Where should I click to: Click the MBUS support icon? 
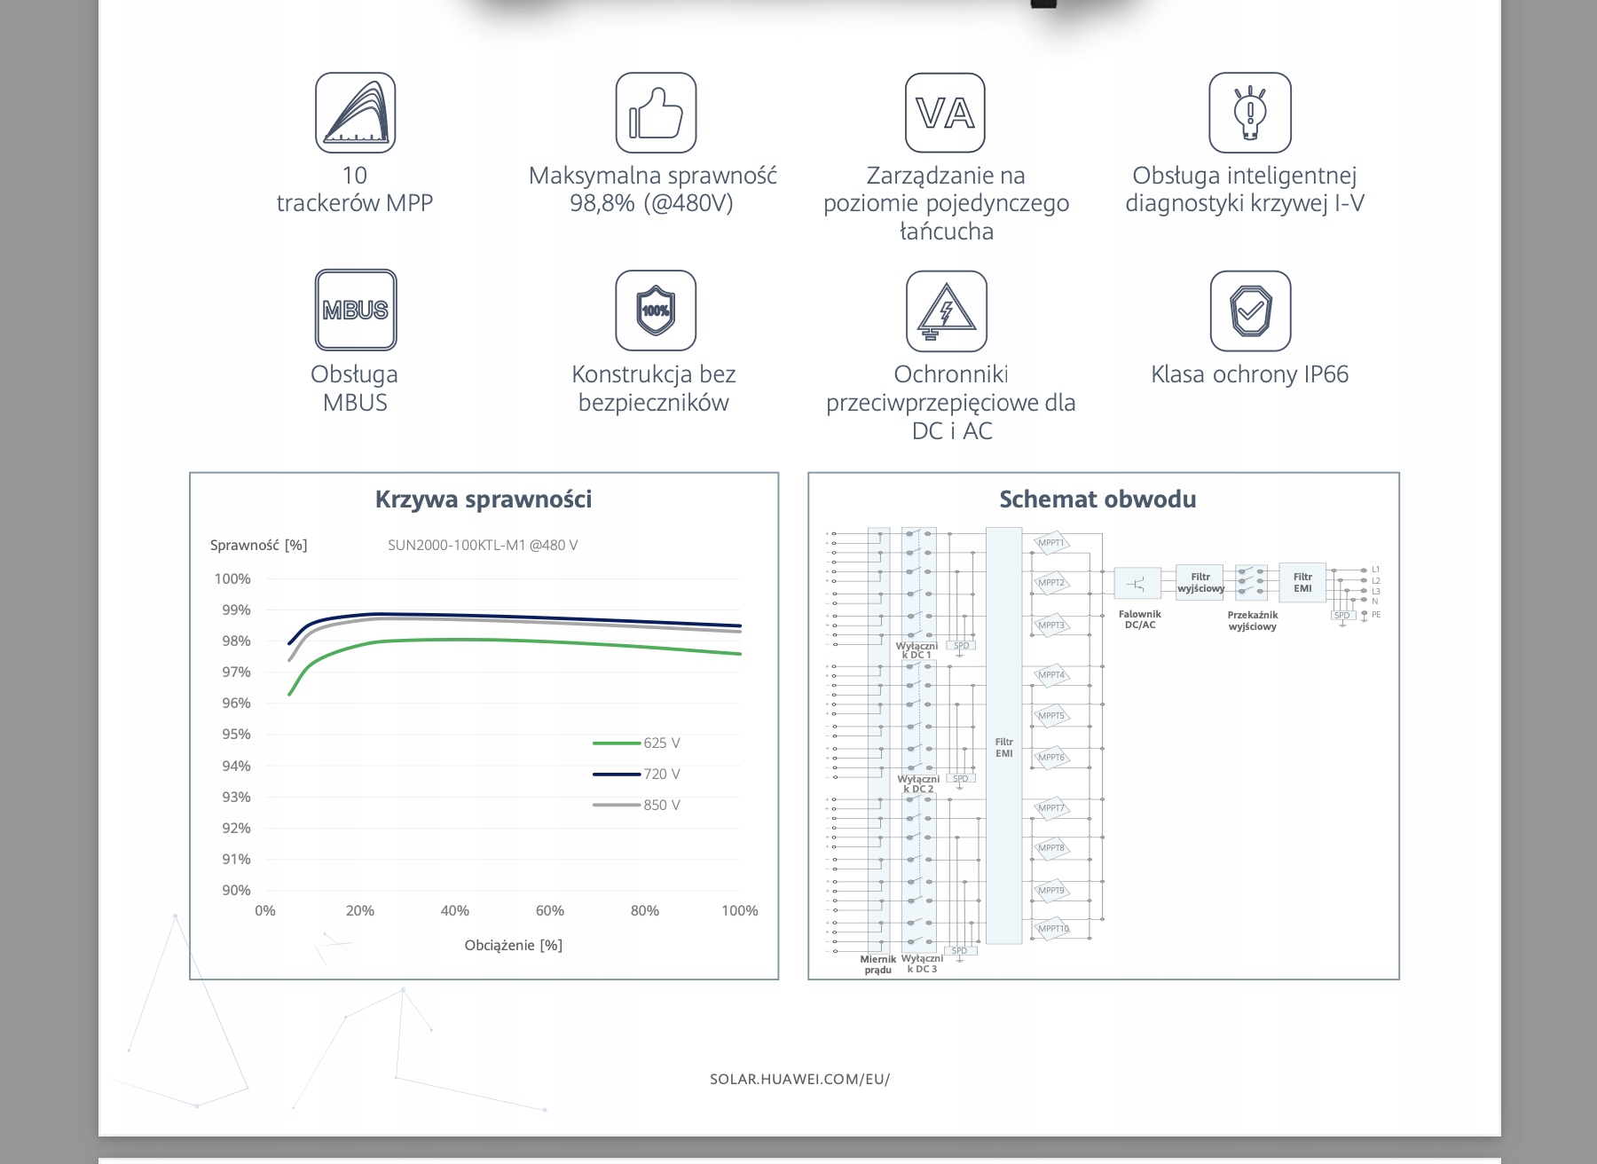point(355,310)
